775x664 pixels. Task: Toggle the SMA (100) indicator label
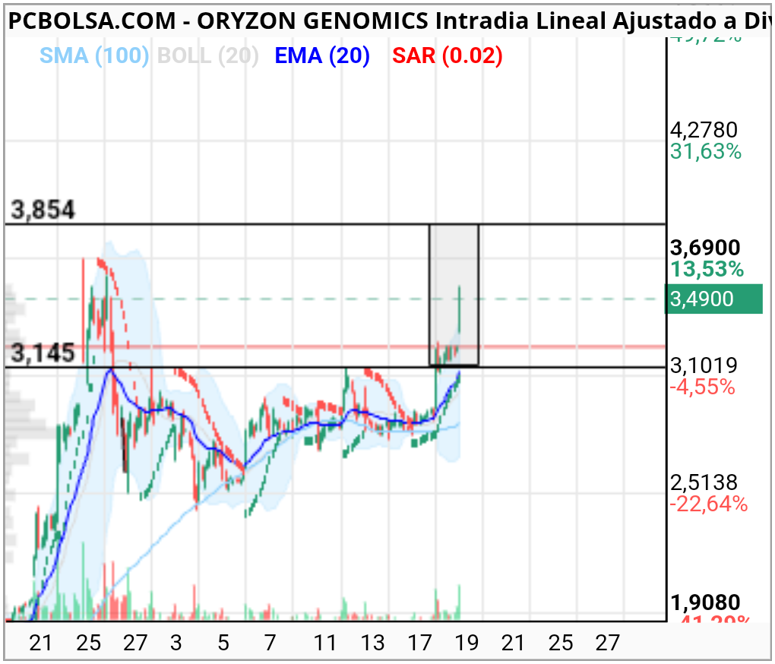coord(94,55)
